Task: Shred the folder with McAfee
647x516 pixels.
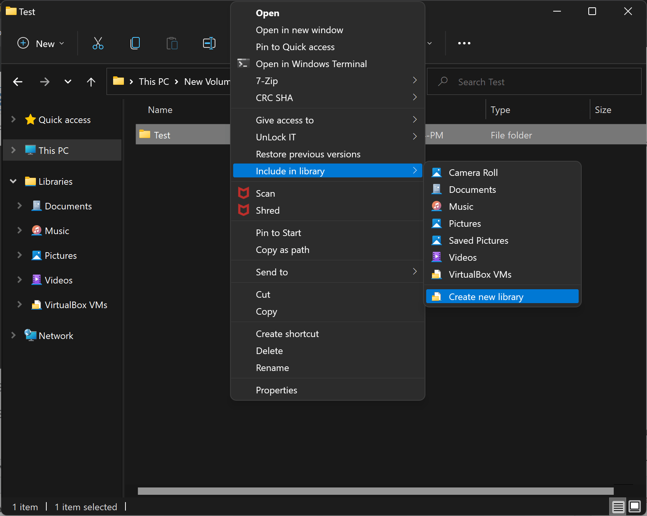Action: 268,210
